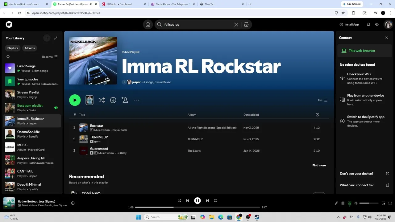Filter the library by Albums
Image resolution: width=395 pixels, height=222 pixels.
[x=30, y=48]
